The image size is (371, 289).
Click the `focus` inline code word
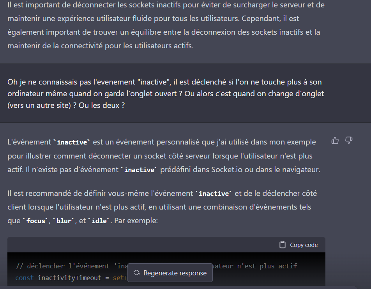click(35, 221)
